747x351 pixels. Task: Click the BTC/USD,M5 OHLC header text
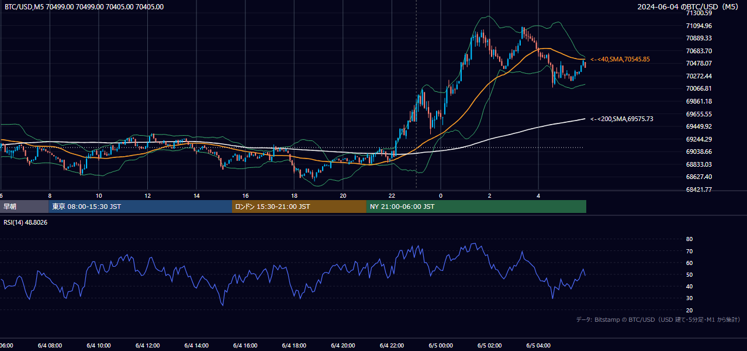tap(84, 6)
